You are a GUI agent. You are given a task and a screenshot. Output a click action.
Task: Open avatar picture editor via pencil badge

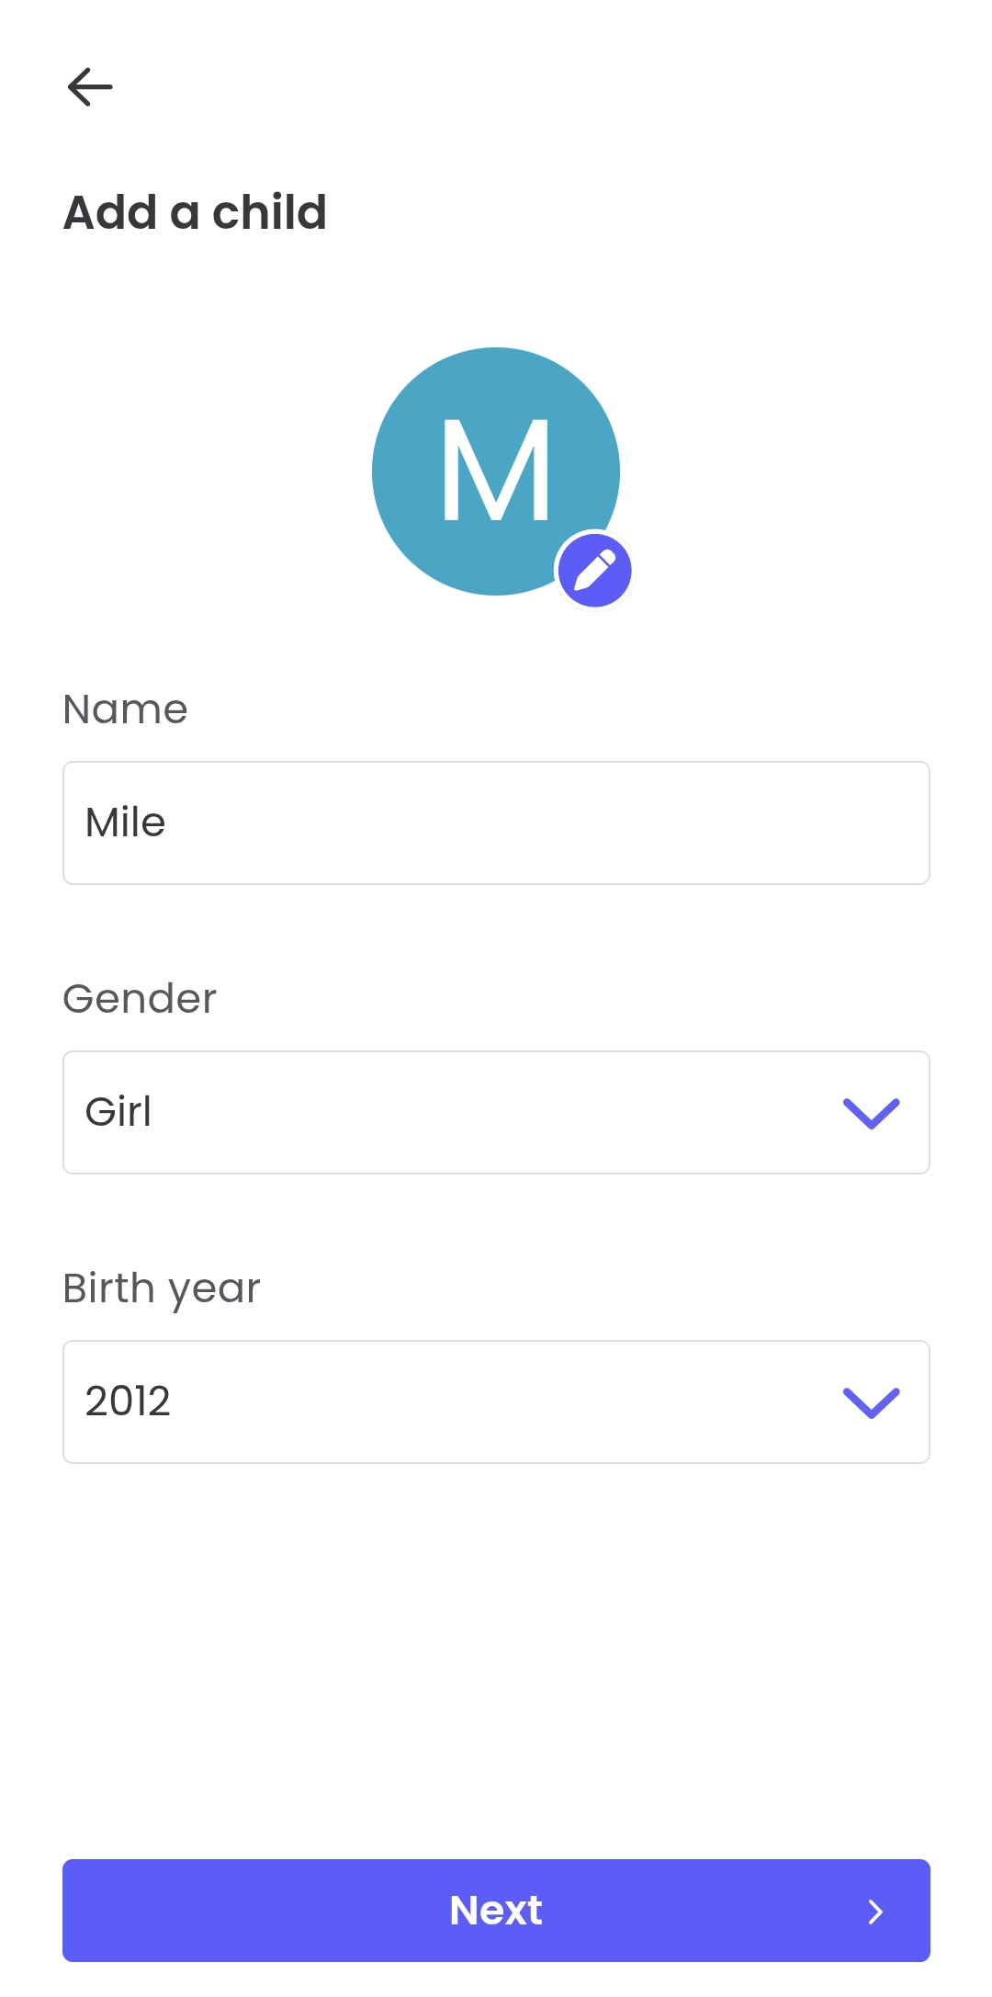point(594,570)
